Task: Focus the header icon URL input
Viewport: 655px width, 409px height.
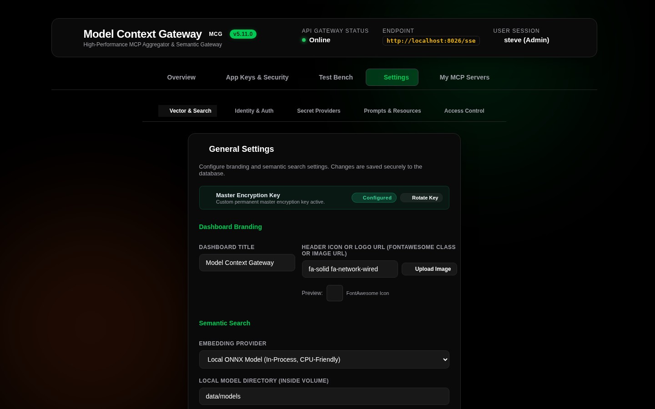Action: coord(350,269)
